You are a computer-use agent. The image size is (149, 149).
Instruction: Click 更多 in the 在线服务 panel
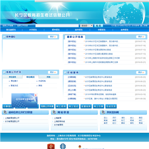(x=141, y=72)
